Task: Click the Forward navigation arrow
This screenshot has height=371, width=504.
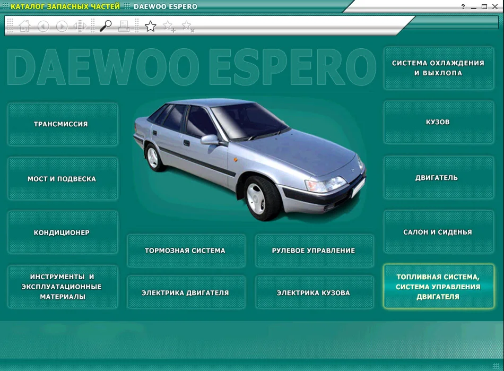Action: pyautogui.click(x=62, y=26)
